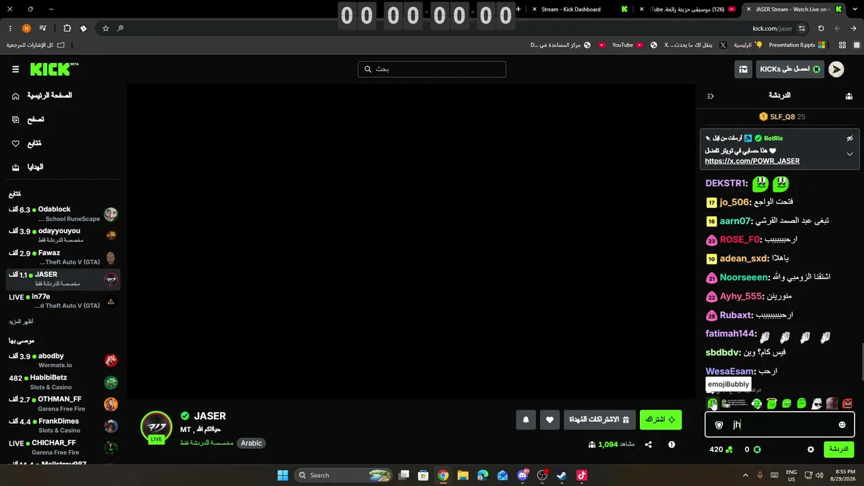Open in77e channel in sidebar
Image resolution: width=864 pixels, height=486 pixels.
tap(64, 301)
